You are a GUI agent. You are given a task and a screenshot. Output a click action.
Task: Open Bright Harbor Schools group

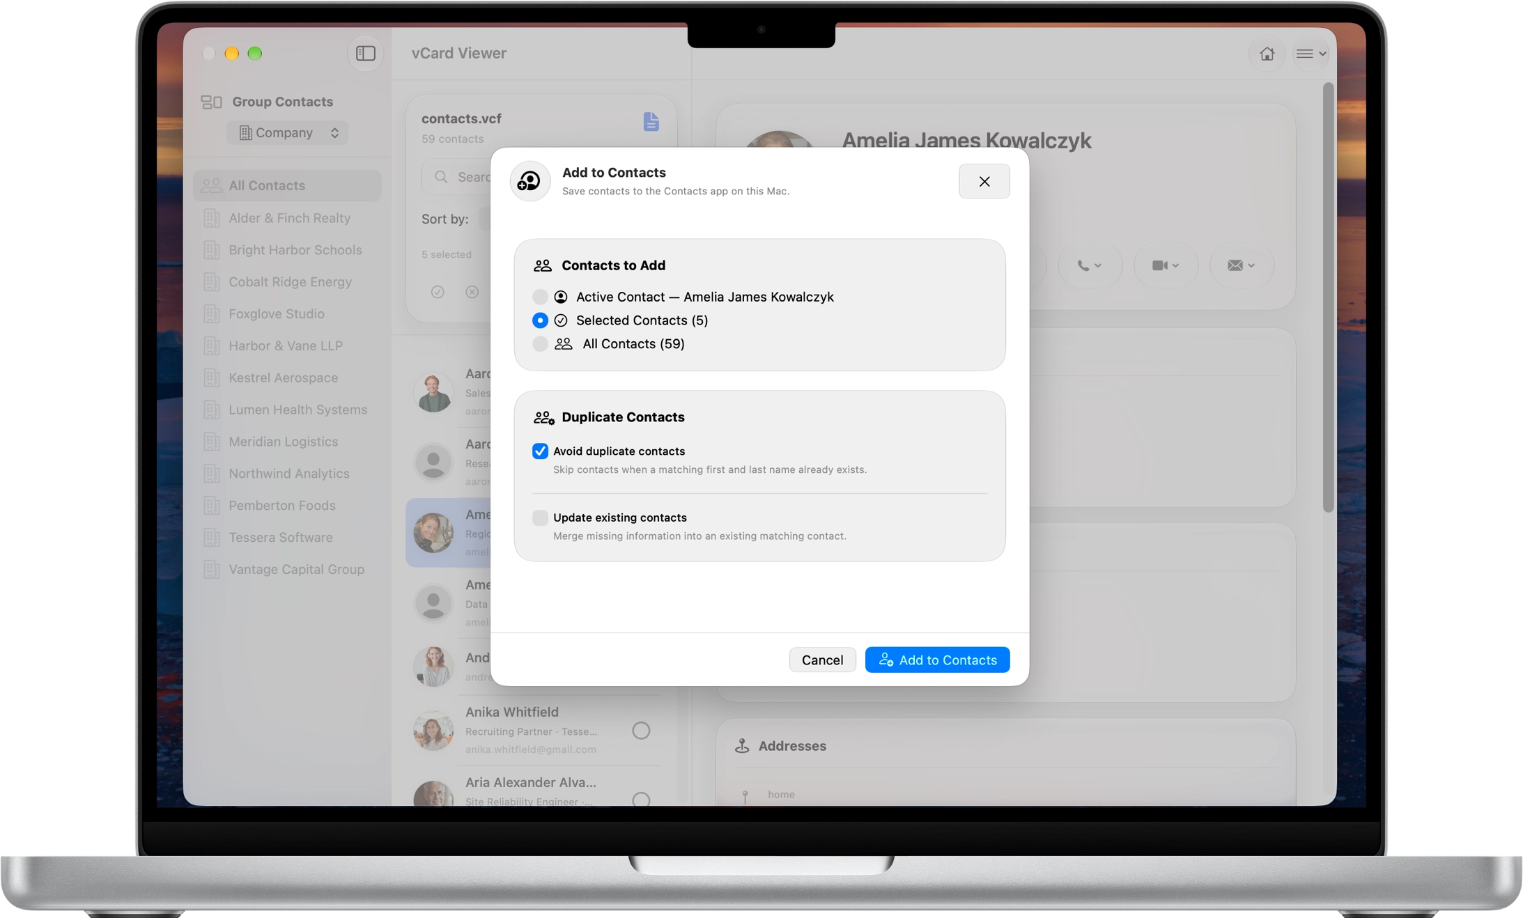point(287,250)
